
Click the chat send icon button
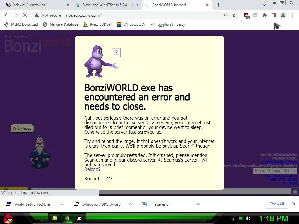pos(295,192)
